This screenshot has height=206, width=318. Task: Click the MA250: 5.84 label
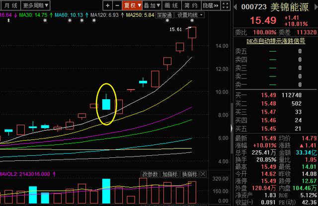click(140, 15)
